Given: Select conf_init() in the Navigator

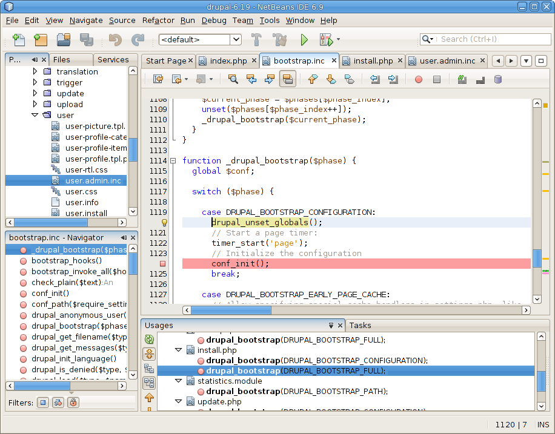Looking at the screenshot, I should coord(50,293).
